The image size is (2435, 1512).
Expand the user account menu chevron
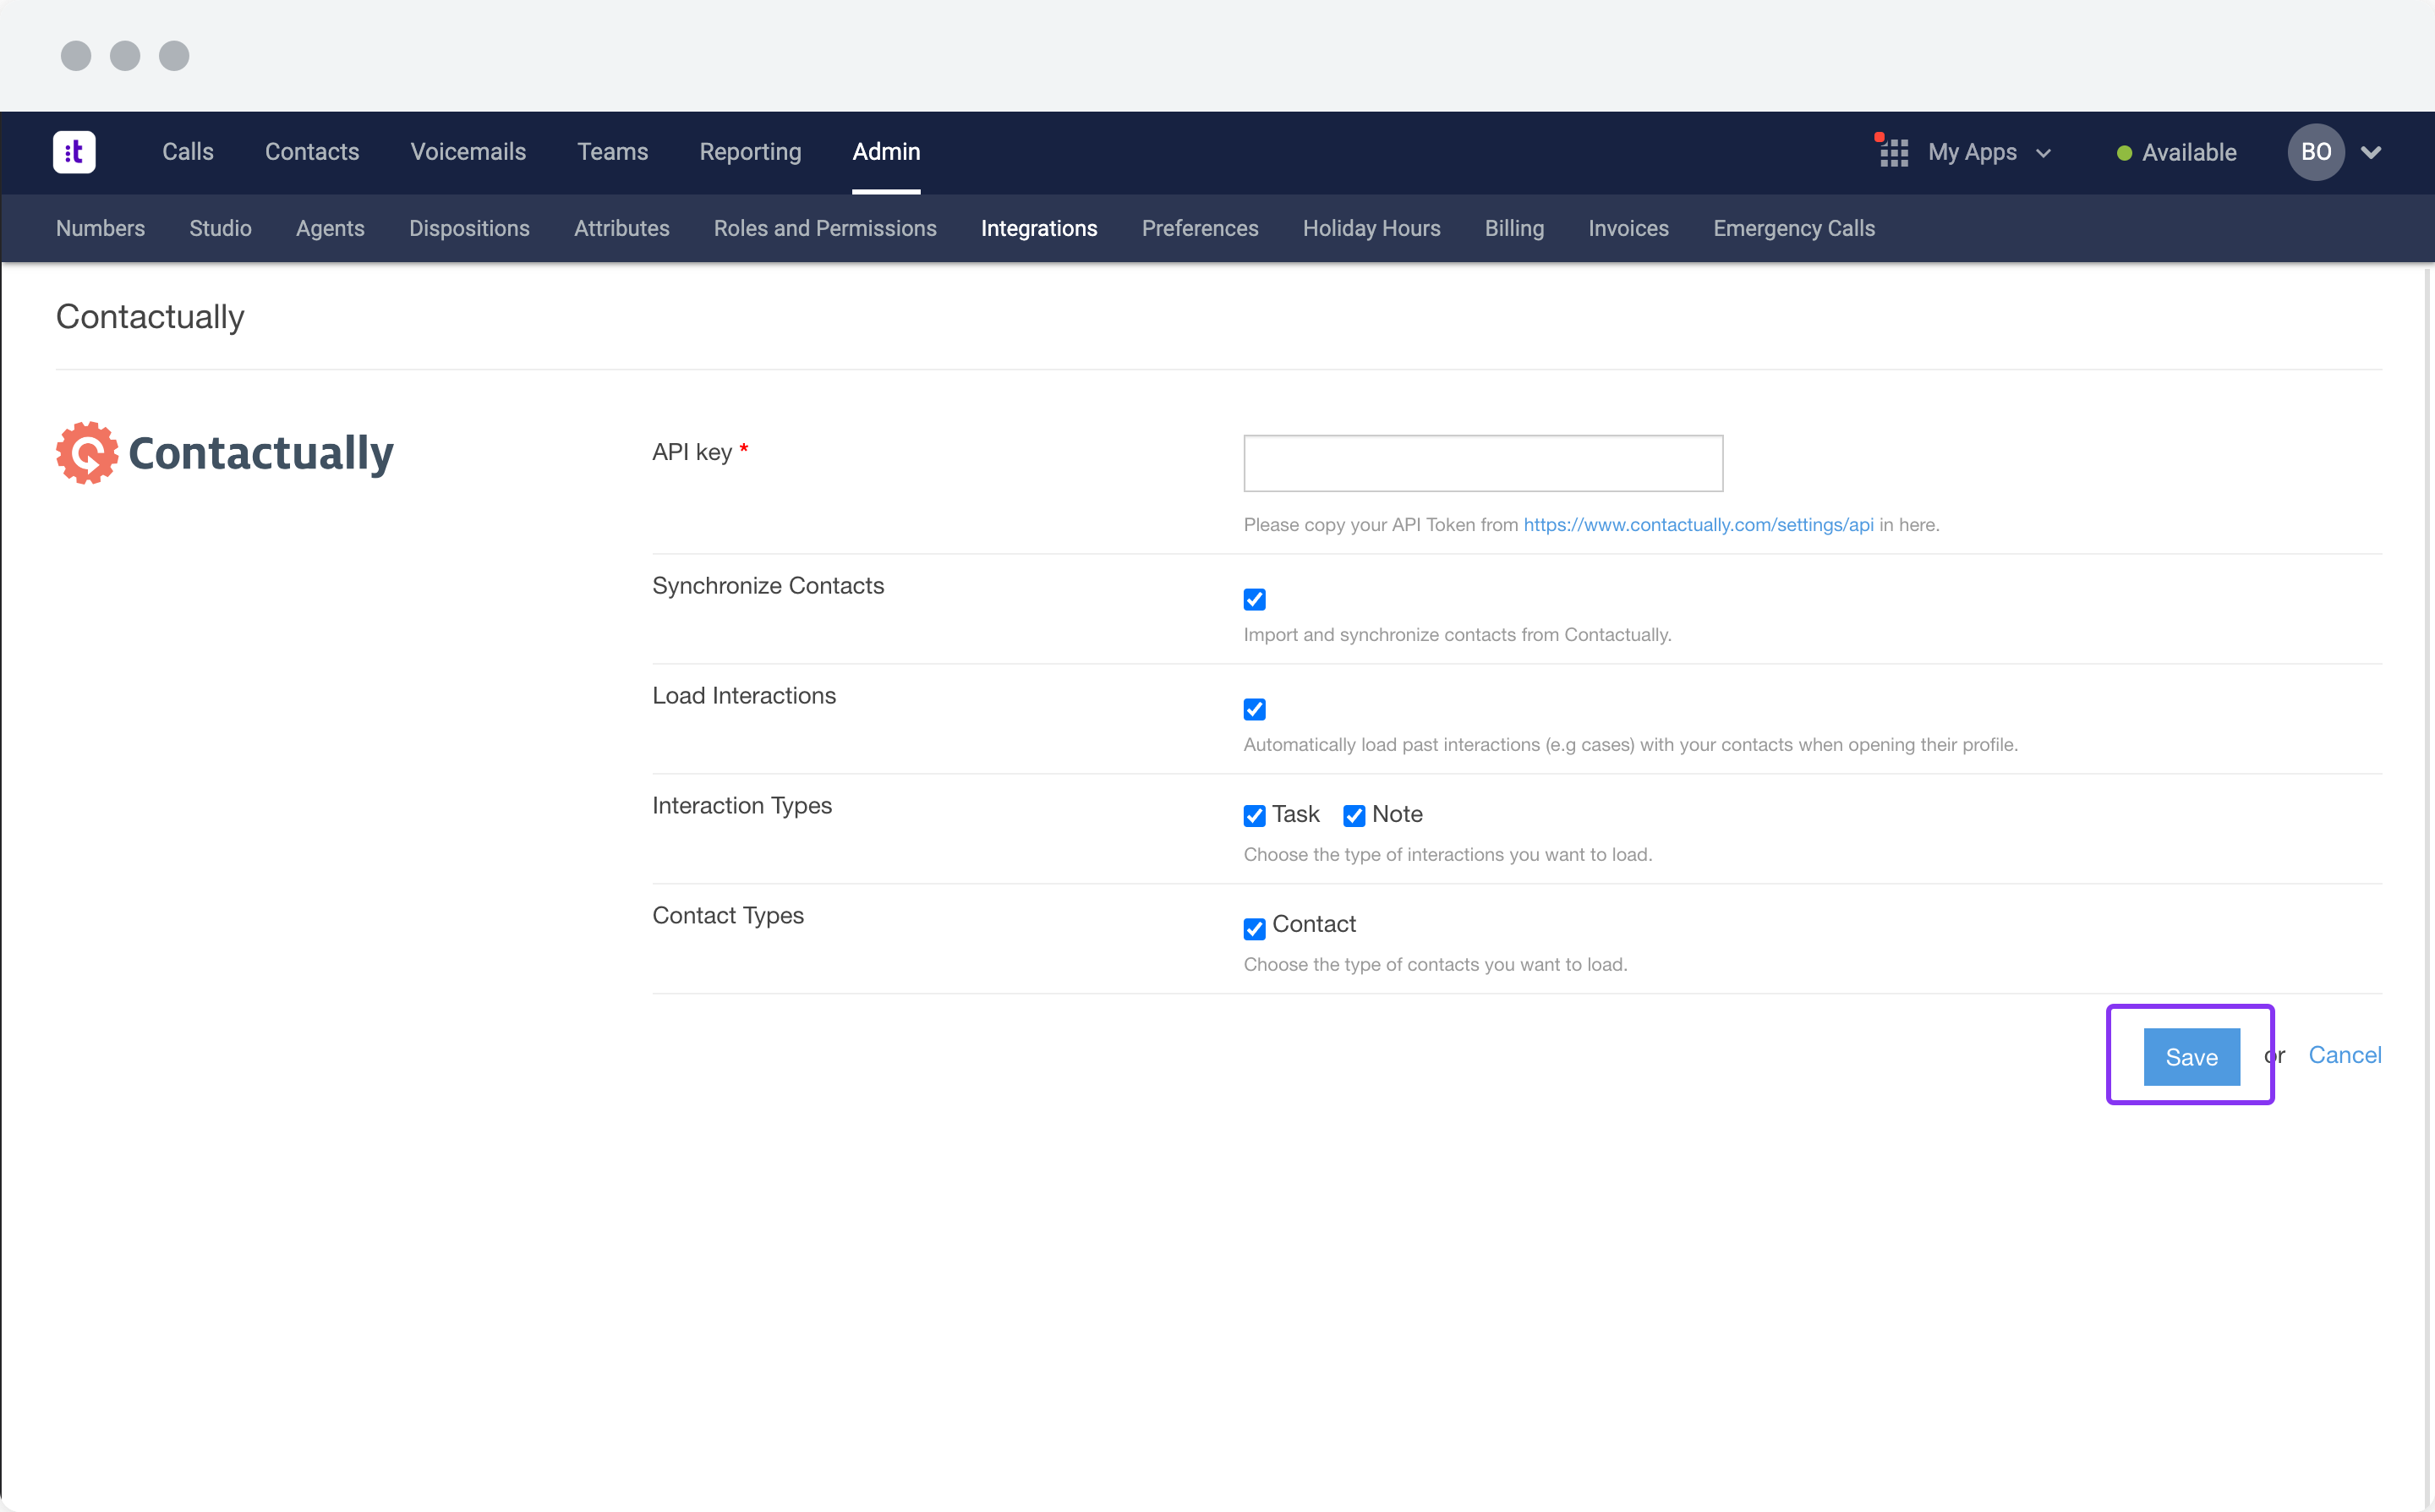(2371, 153)
